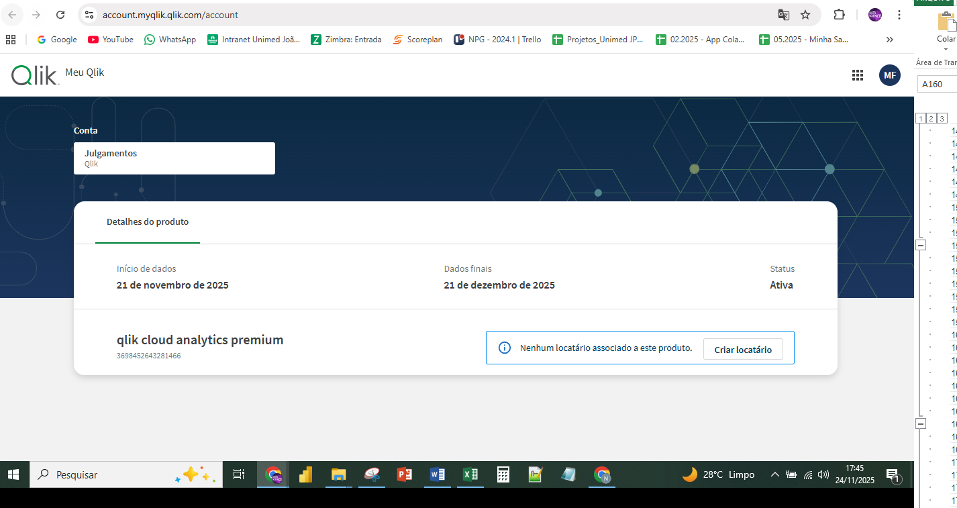Click the product ID 3698452643281466
The width and height of the screenshot is (957, 508).
148,356
